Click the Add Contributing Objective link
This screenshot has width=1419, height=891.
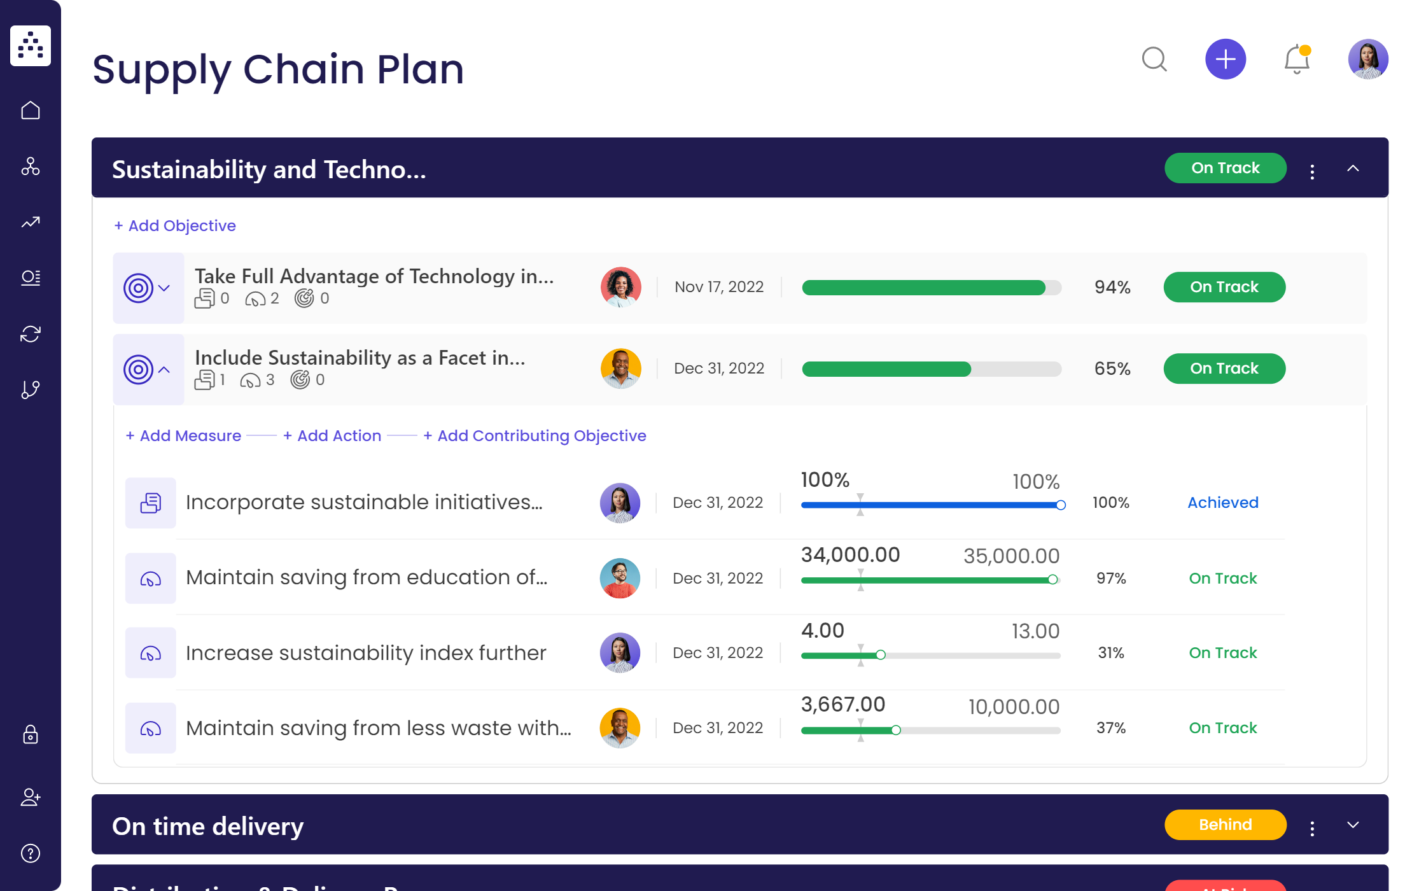pos(535,435)
